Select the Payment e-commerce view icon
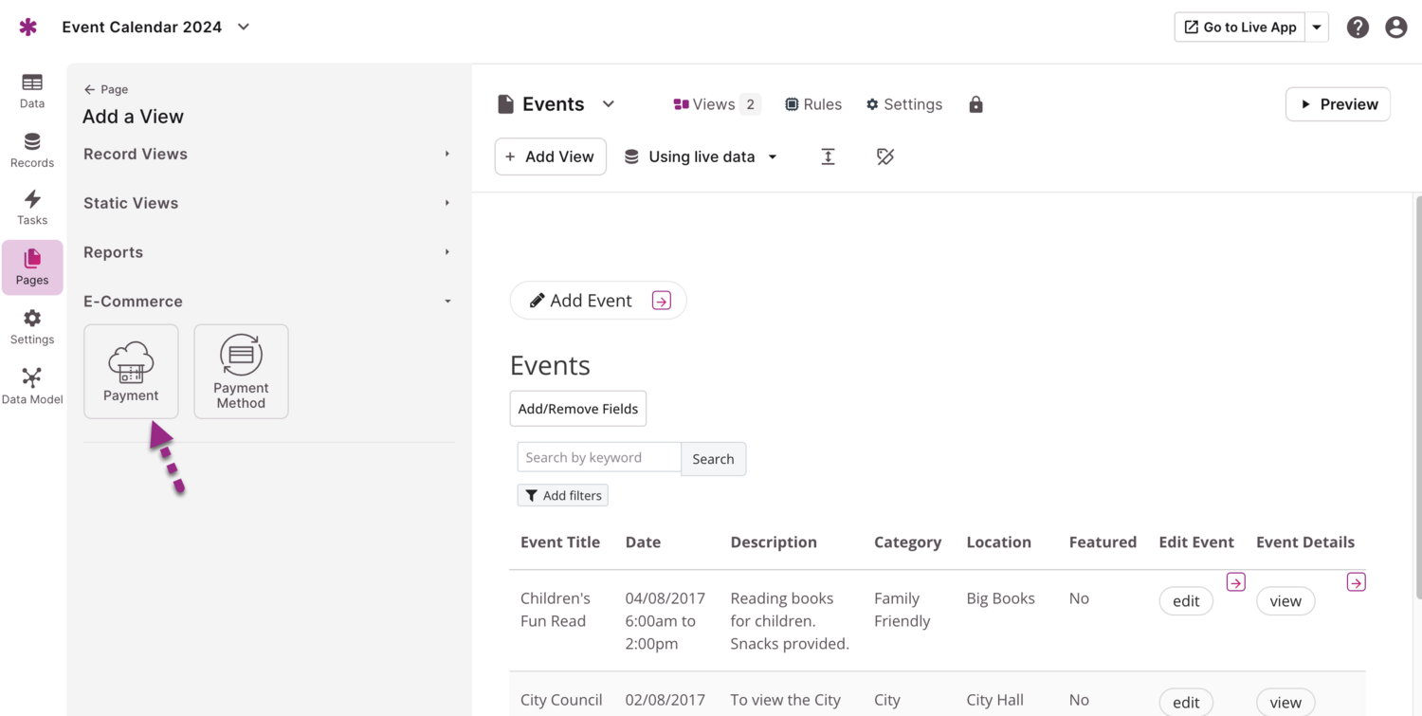This screenshot has height=716, width=1422. point(131,370)
